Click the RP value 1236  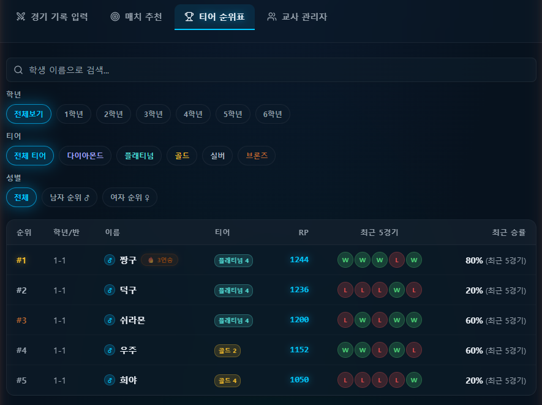point(299,290)
